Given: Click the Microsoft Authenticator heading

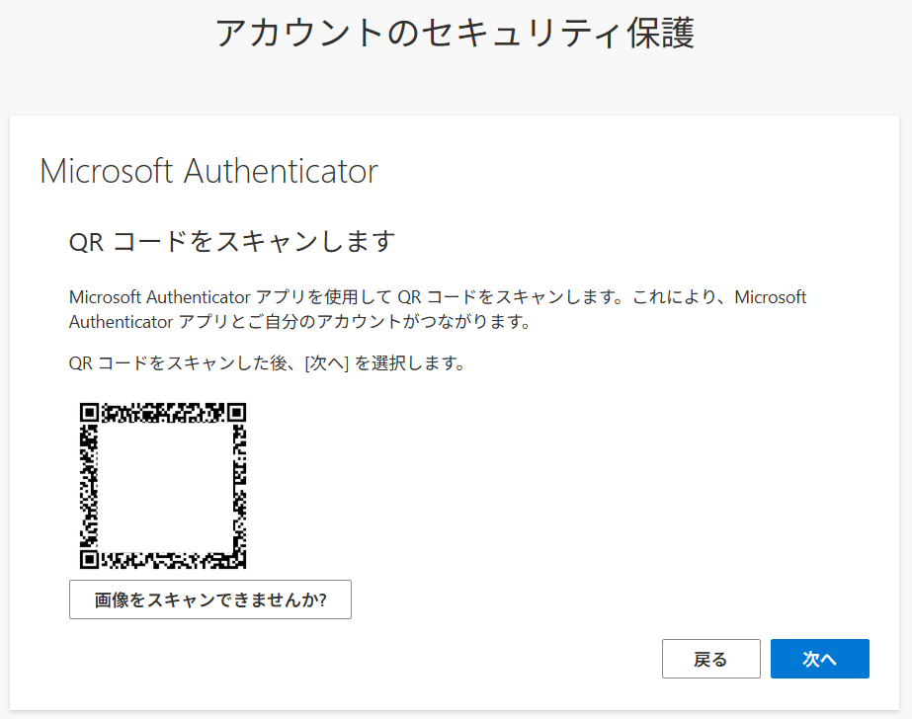Looking at the screenshot, I should click(208, 172).
